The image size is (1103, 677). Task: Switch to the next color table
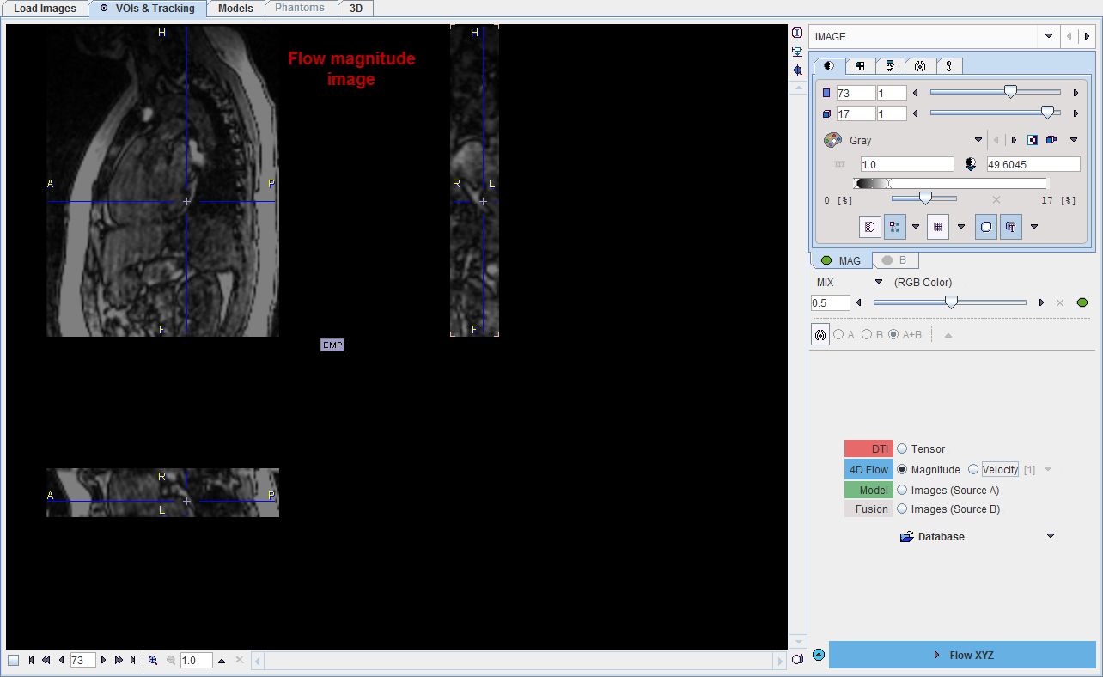click(1014, 140)
